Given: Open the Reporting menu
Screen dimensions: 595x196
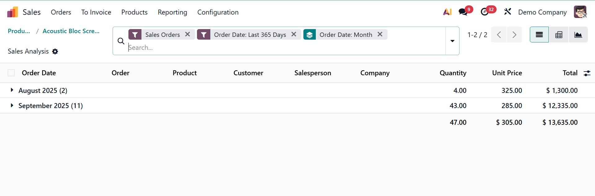Looking at the screenshot, I should click(x=172, y=12).
